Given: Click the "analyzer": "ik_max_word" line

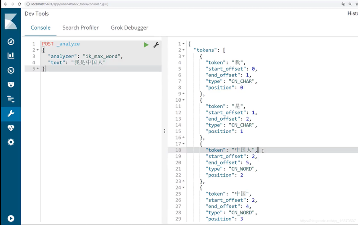Looking at the screenshot, I should (85, 56).
